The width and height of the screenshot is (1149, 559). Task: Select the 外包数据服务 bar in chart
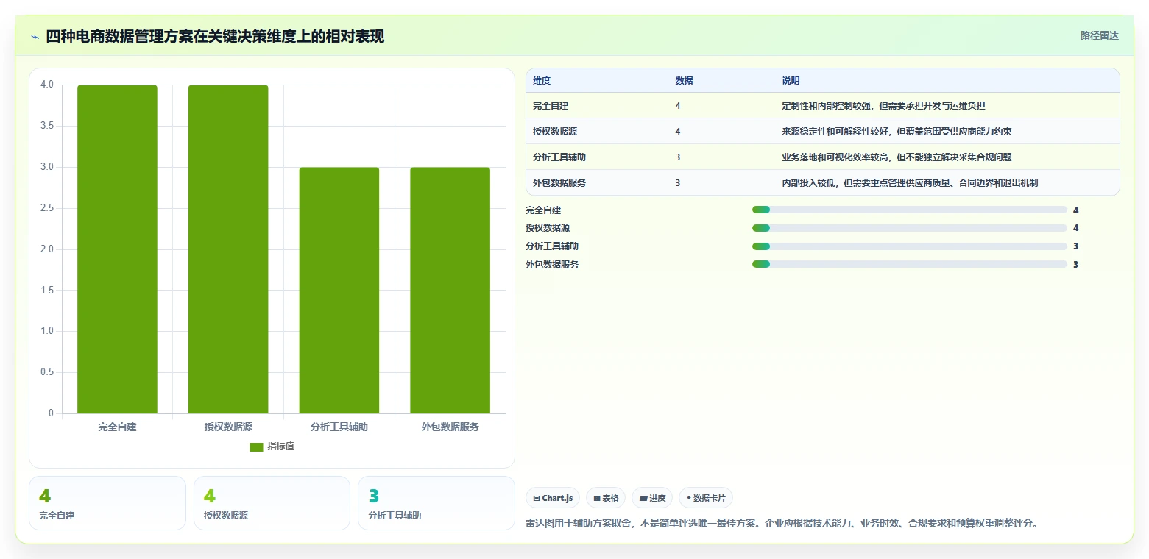click(x=450, y=291)
